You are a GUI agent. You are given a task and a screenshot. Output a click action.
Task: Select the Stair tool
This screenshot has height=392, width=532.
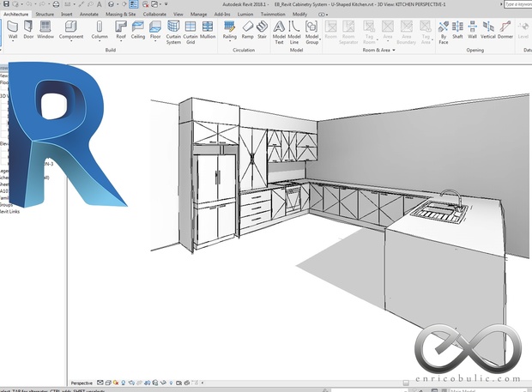click(262, 30)
